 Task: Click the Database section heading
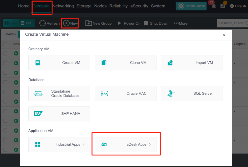[x=36, y=80]
